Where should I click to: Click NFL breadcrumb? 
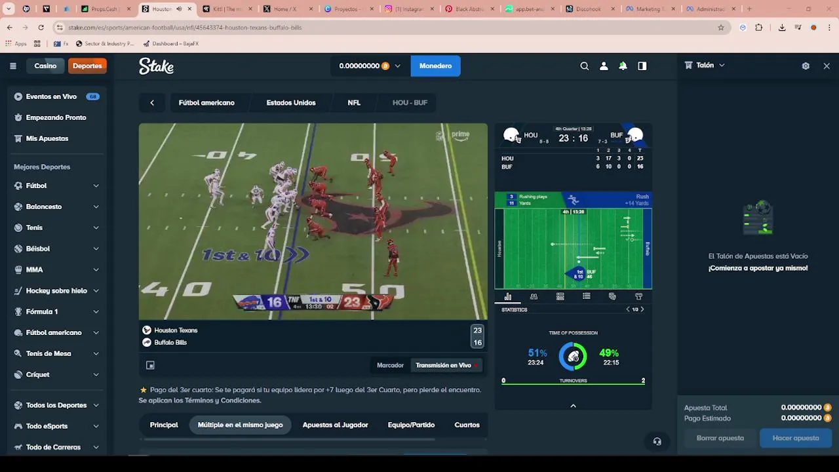pos(354,103)
